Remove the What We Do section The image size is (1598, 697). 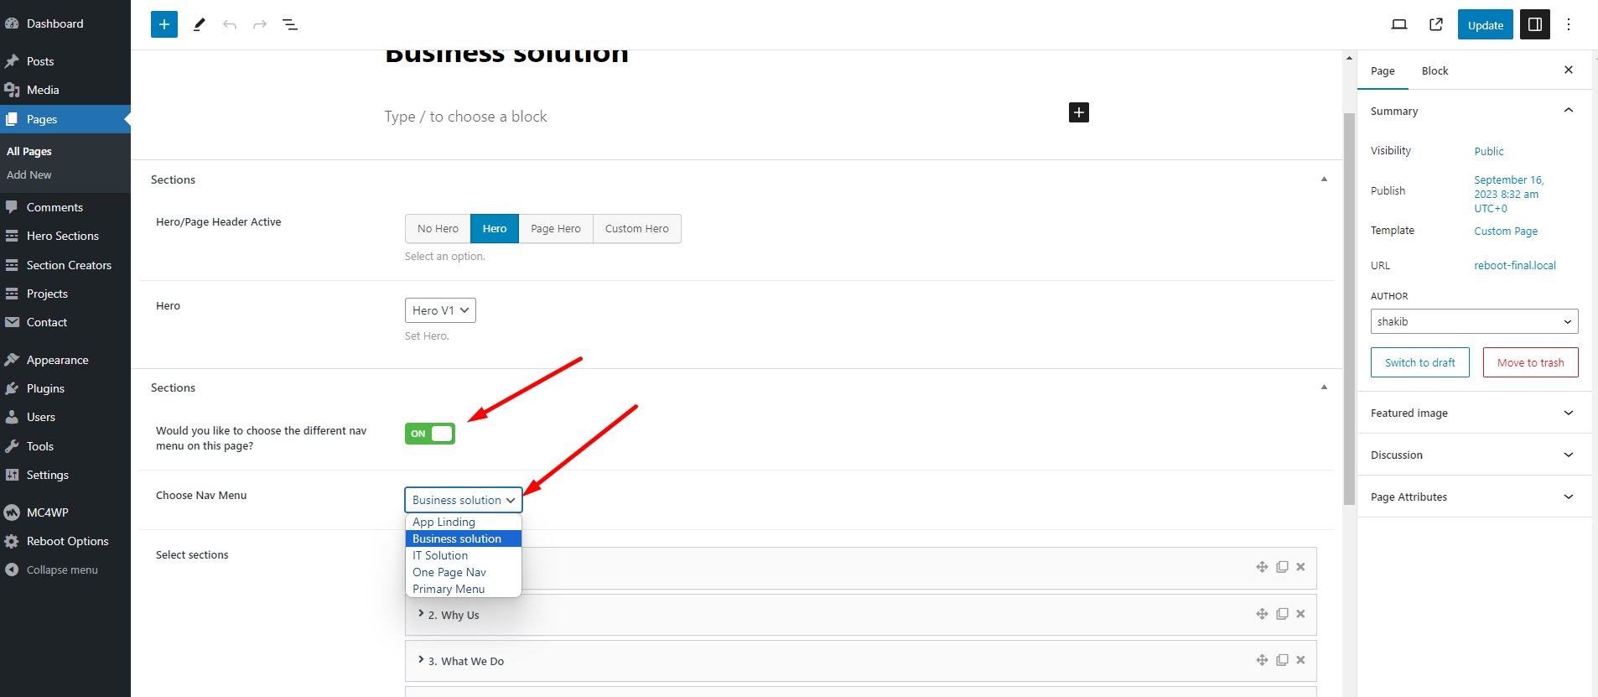pos(1300,660)
